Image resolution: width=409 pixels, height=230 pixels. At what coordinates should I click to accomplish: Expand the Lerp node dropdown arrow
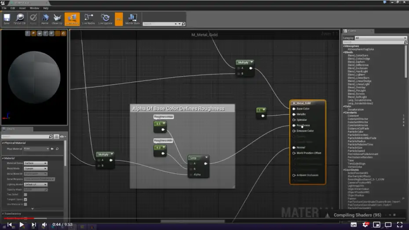click(x=206, y=157)
